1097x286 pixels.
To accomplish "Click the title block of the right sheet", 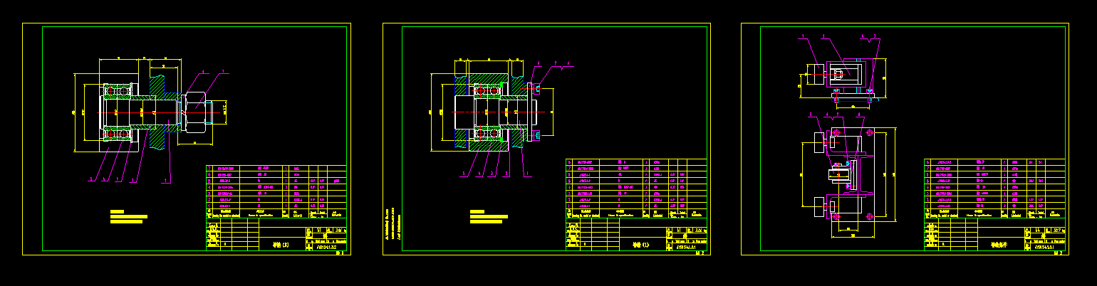I will (994, 234).
